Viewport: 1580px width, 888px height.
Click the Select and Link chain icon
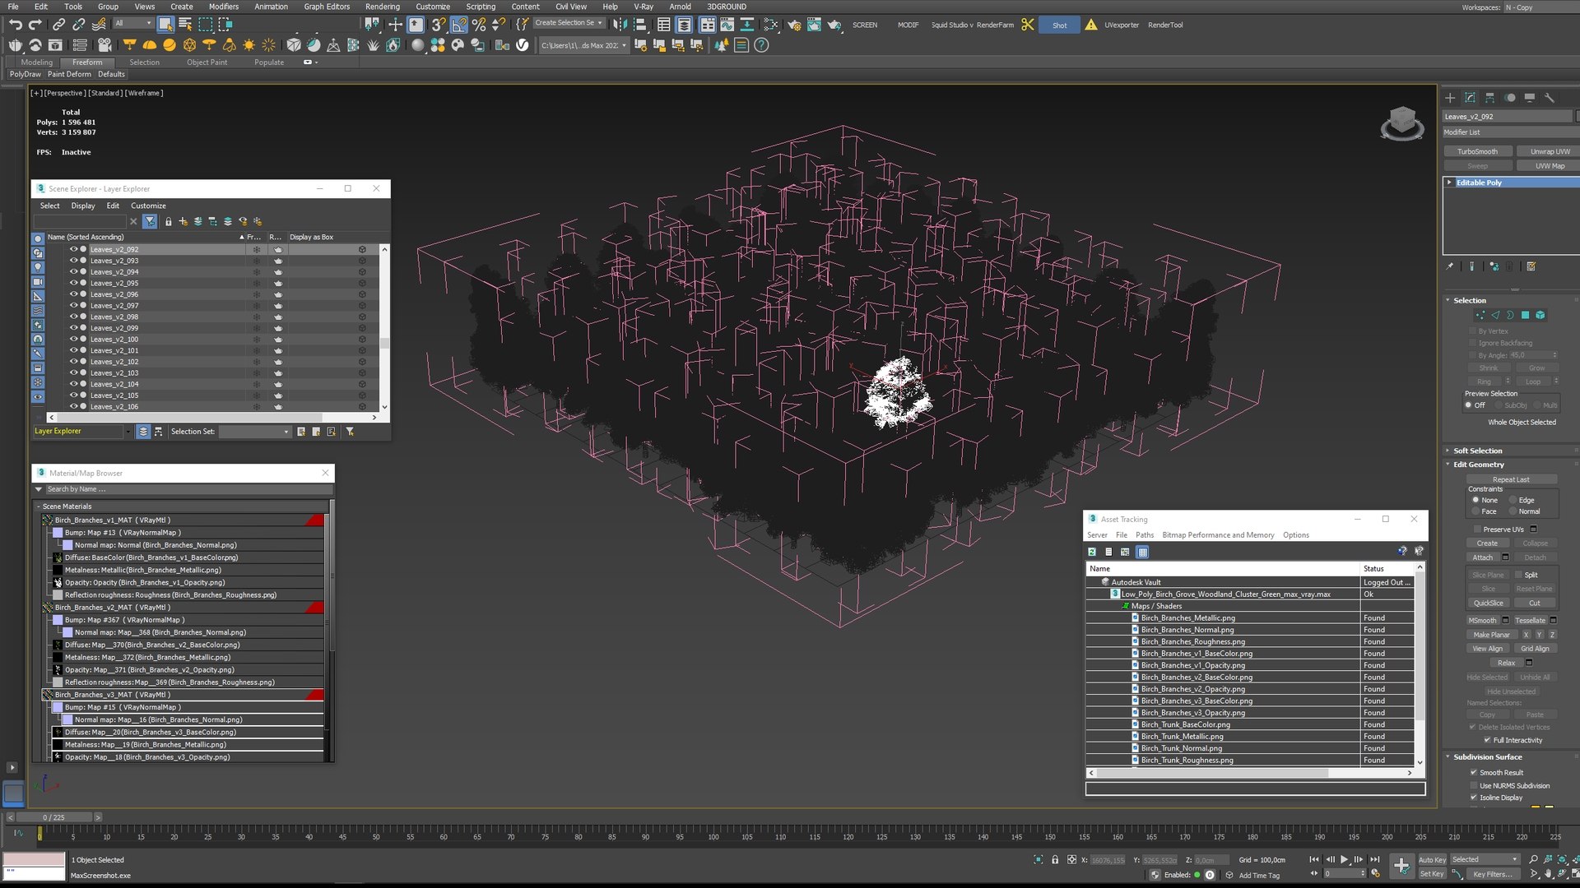click(58, 25)
